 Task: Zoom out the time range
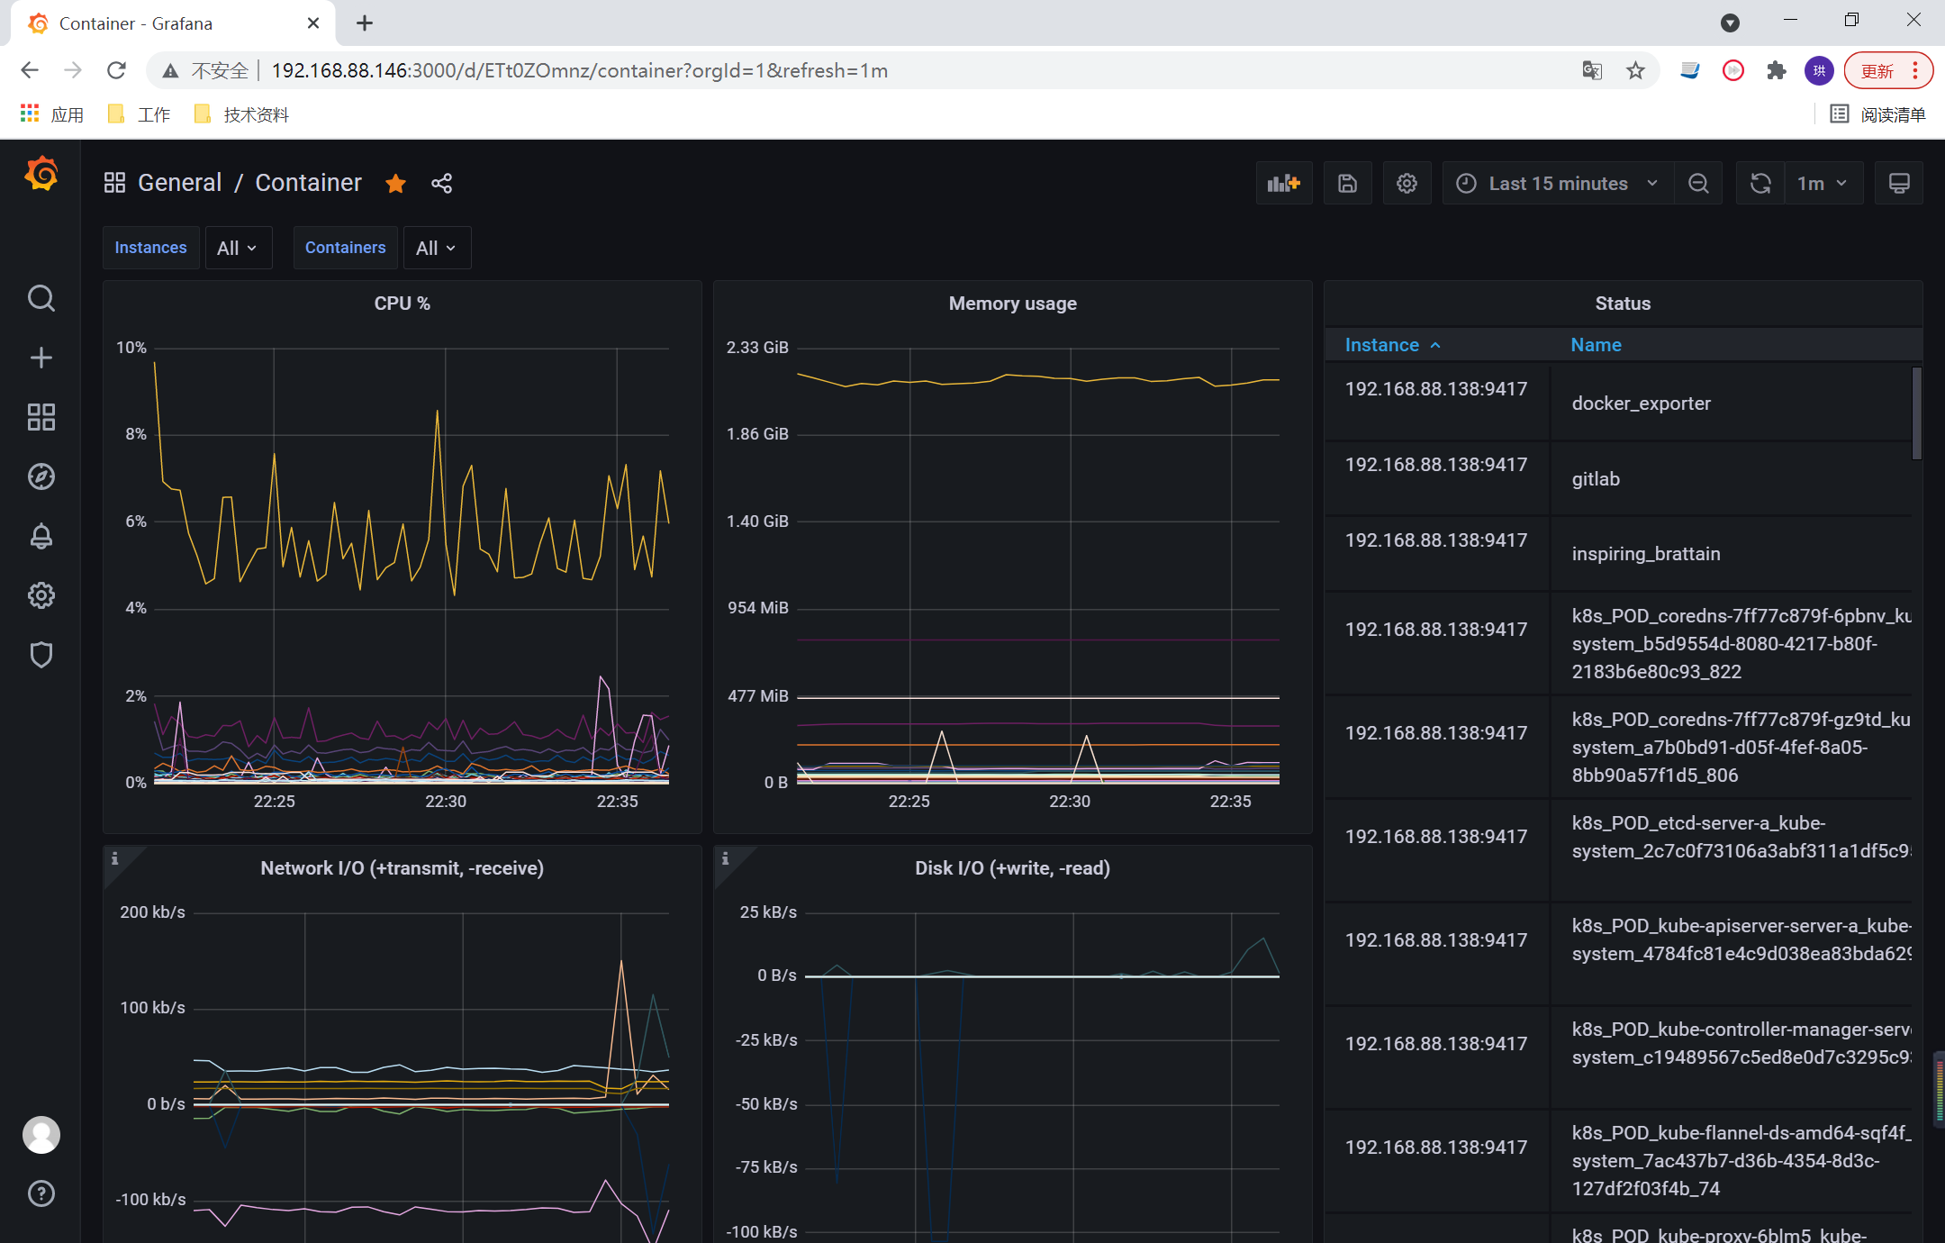tap(1698, 184)
